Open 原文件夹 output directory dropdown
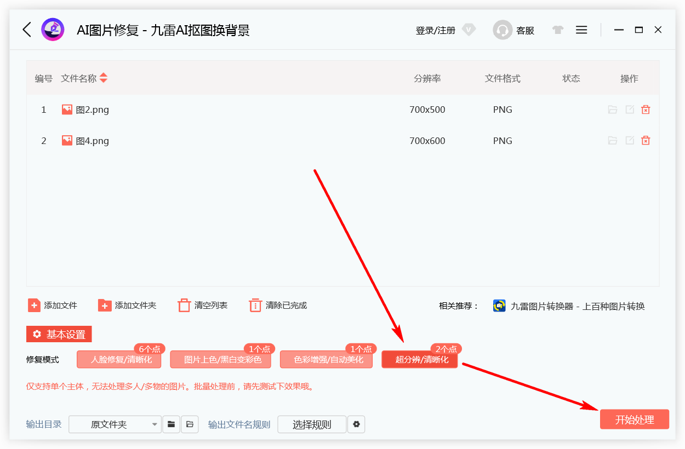The image size is (685, 449). (x=115, y=424)
